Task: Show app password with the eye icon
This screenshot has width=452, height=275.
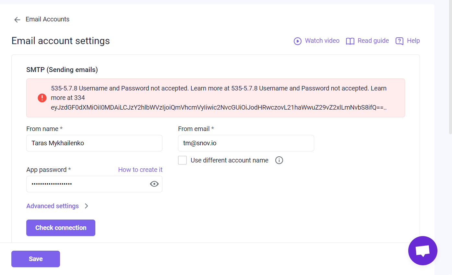Action: pyautogui.click(x=154, y=184)
